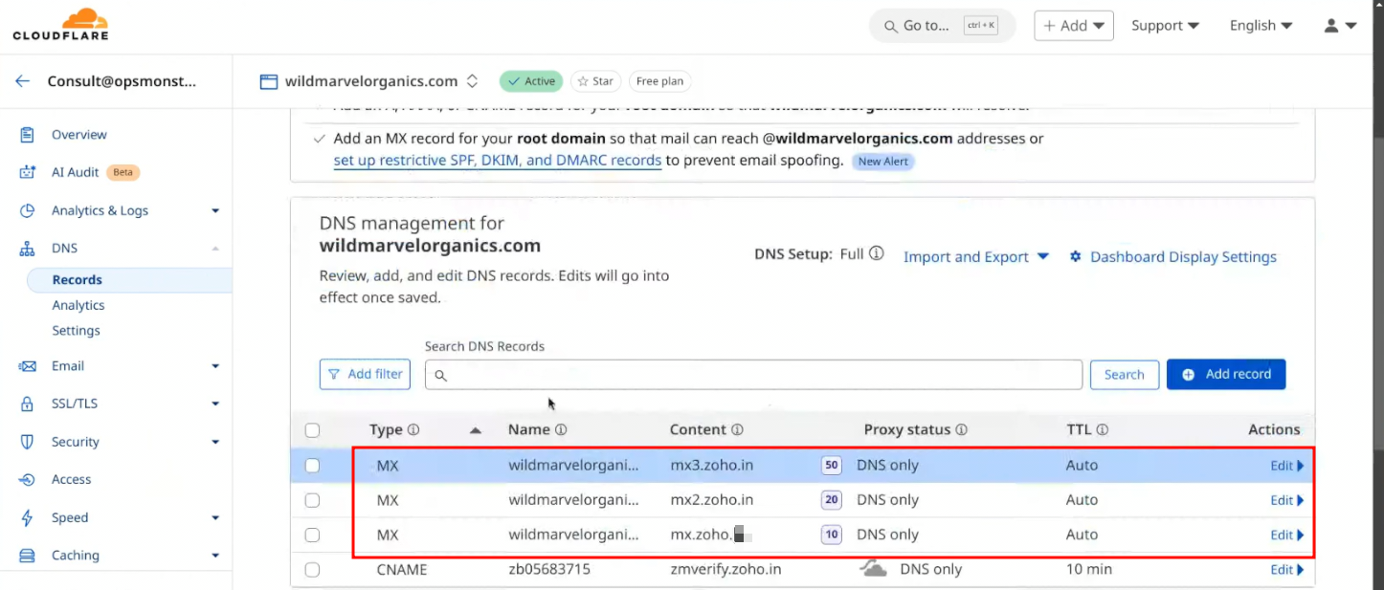Click the Security shield icon
1384x590 pixels.
(28, 442)
